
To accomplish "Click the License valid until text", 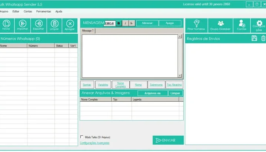I will 206,4.
